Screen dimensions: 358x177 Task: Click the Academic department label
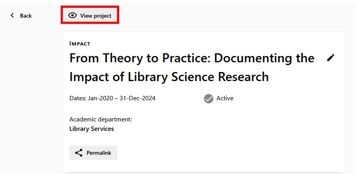tap(101, 119)
